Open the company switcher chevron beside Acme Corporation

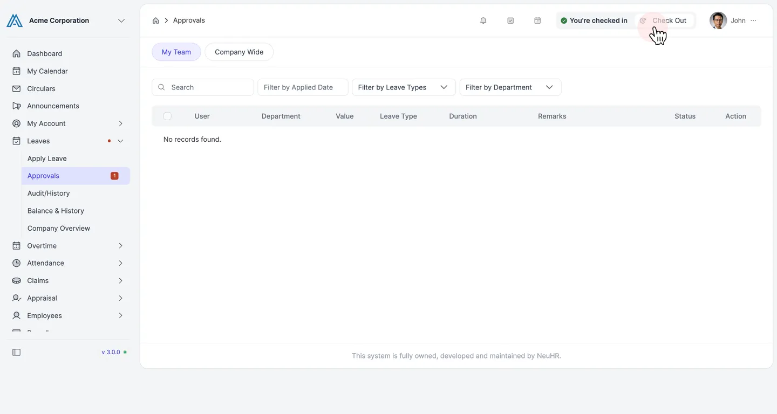pyautogui.click(x=121, y=20)
